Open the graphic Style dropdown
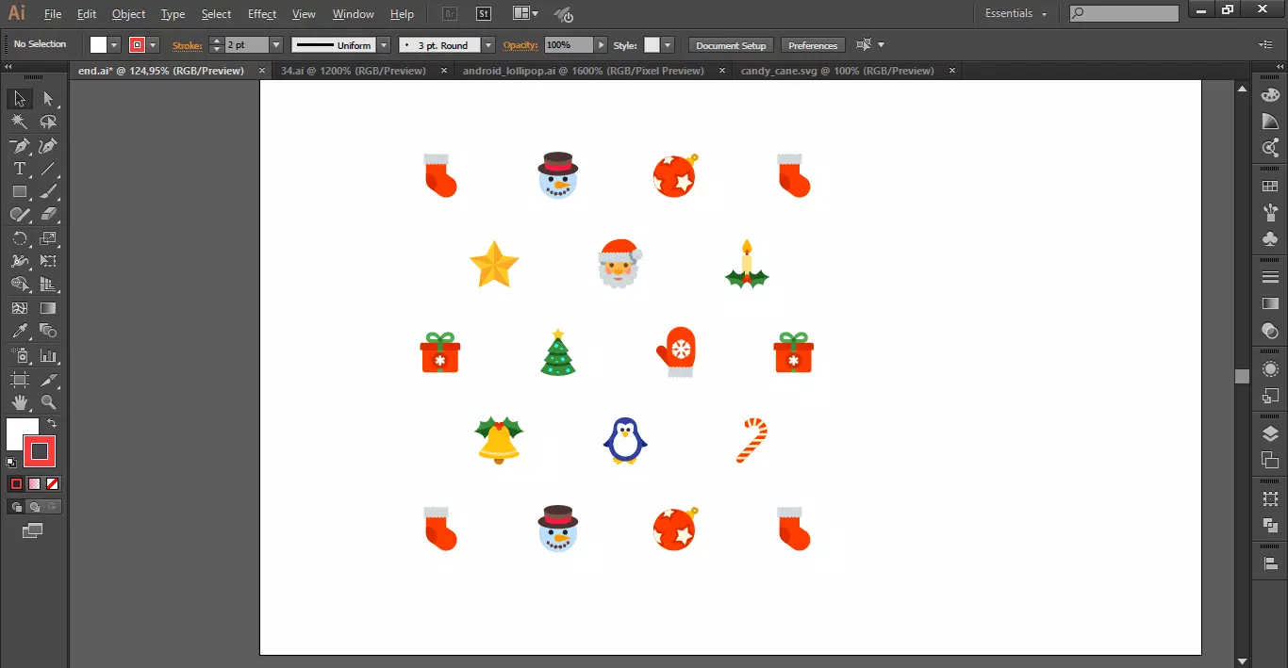1288x668 pixels. point(668,45)
